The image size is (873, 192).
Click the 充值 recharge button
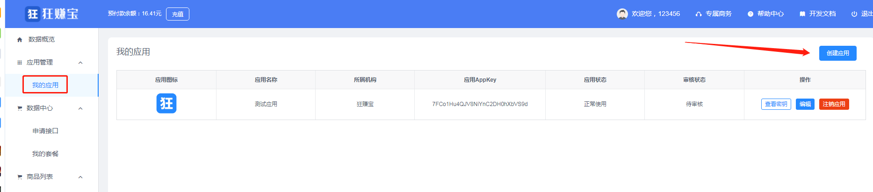178,14
